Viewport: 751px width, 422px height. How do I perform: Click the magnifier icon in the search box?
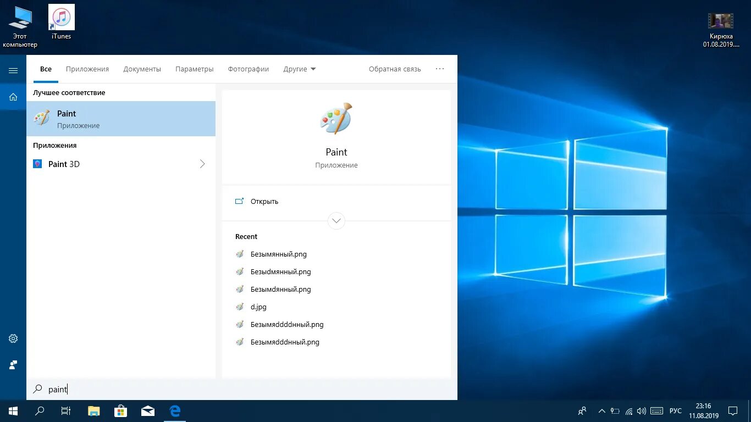pyautogui.click(x=37, y=389)
